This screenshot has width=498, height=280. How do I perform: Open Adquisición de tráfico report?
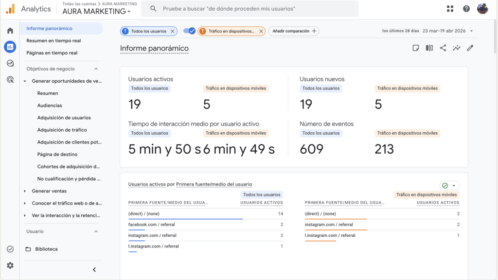pyautogui.click(x=62, y=130)
